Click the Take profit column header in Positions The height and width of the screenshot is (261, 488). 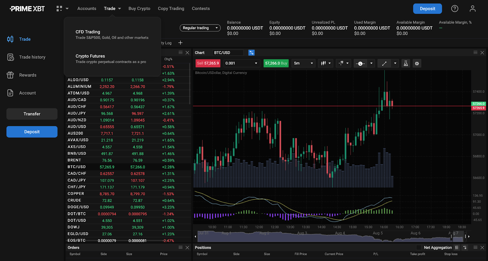point(417,254)
